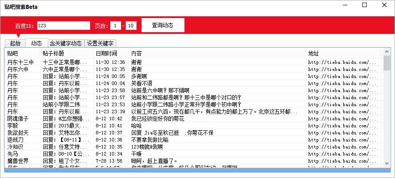Sort by the 帖子标题 column header

[66, 53]
